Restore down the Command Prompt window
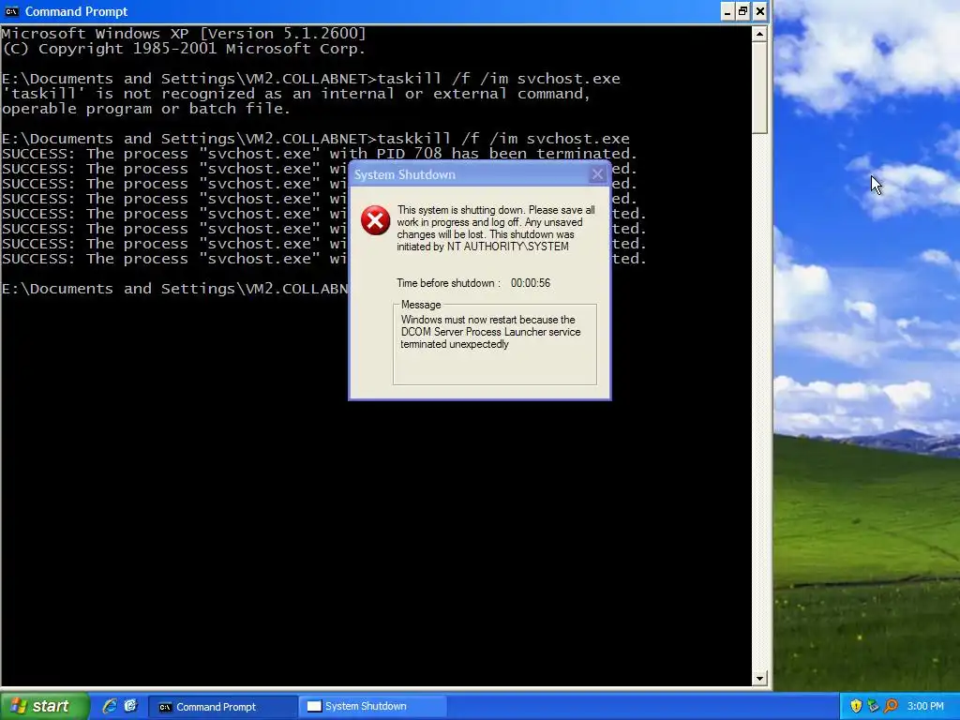Screen dimensions: 960x720 point(742,11)
